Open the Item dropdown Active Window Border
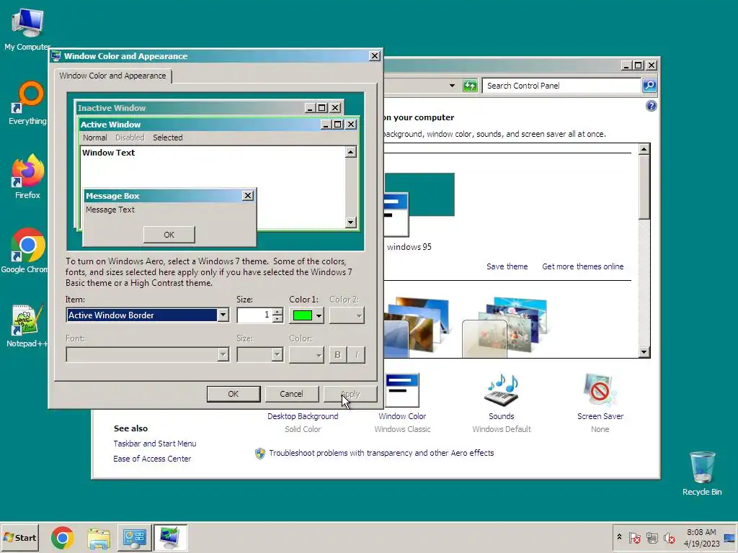738x553 pixels. tap(147, 315)
